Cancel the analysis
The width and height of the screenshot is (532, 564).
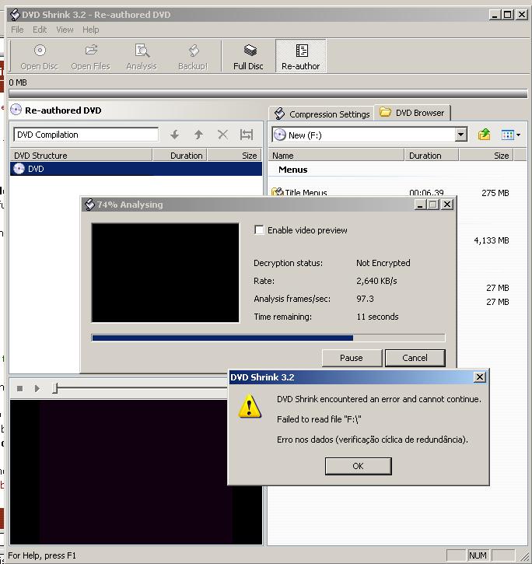point(415,358)
